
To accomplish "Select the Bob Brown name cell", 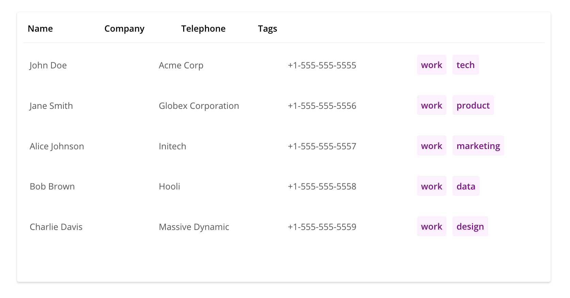I will 52,186.
